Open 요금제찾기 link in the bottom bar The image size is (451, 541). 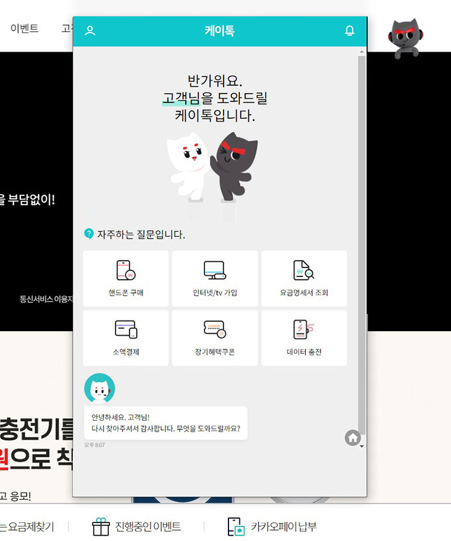click(x=31, y=527)
